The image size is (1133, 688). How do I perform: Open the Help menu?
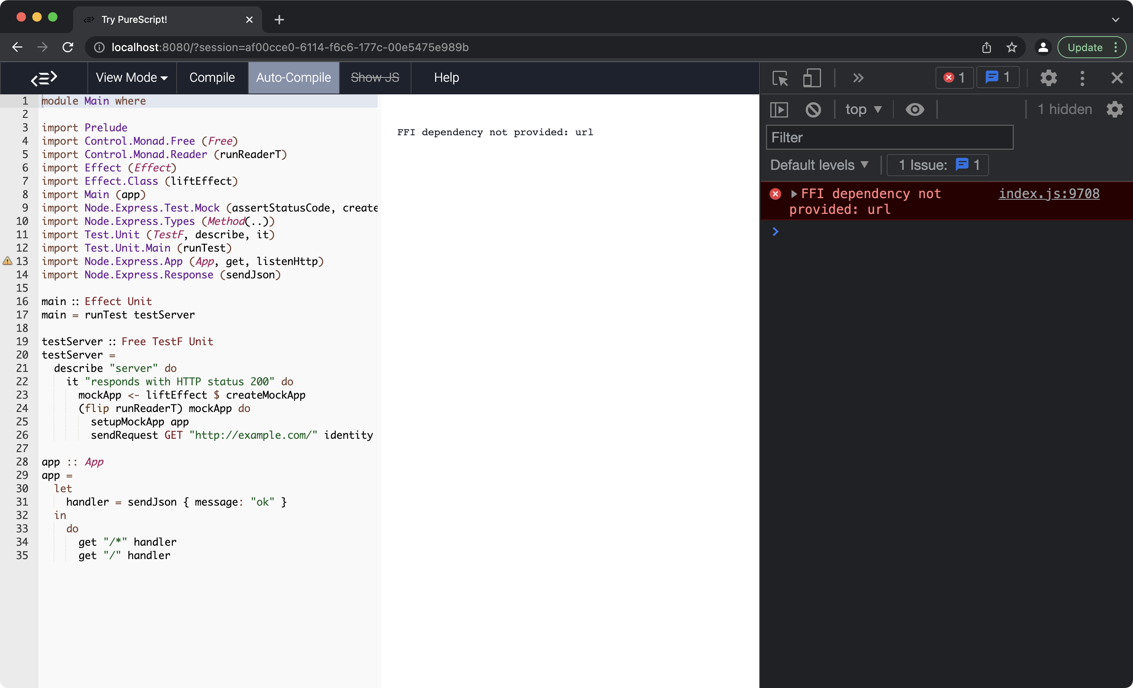446,78
